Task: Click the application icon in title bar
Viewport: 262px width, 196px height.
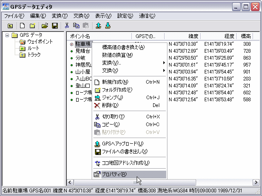Action: (6, 7)
